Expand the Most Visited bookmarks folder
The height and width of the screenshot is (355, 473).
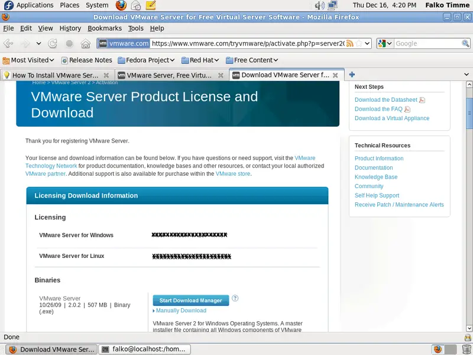28,60
